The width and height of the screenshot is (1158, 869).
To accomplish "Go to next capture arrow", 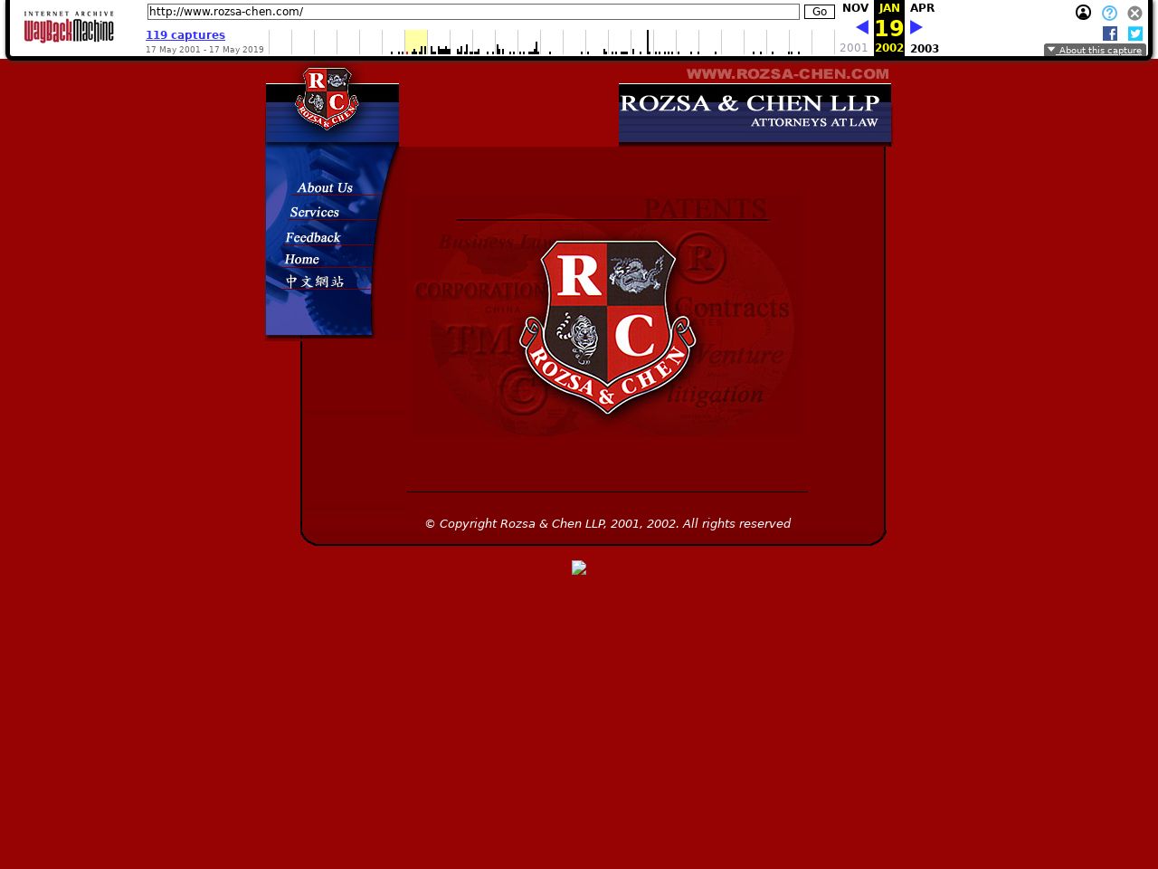I will coord(916,27).
